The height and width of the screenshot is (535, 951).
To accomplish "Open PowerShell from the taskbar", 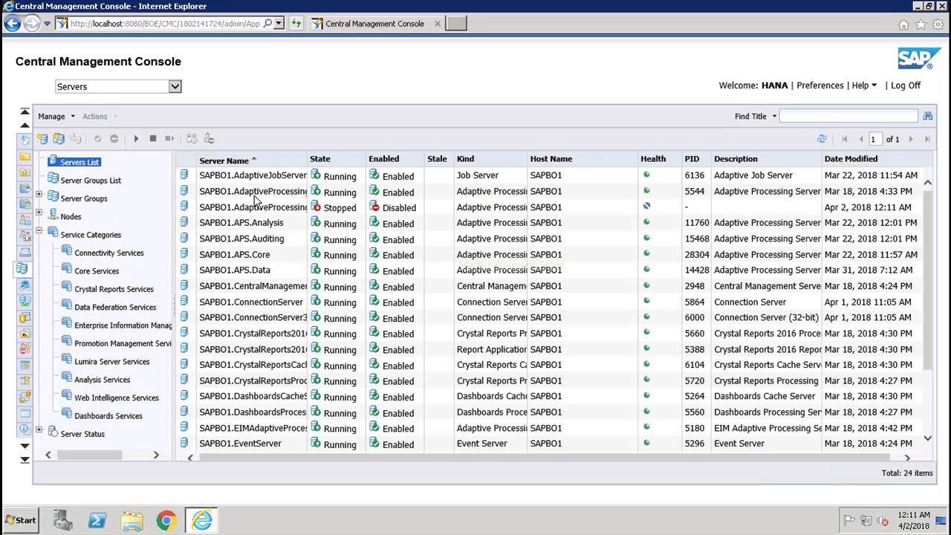I will click(x=97, y=521).
